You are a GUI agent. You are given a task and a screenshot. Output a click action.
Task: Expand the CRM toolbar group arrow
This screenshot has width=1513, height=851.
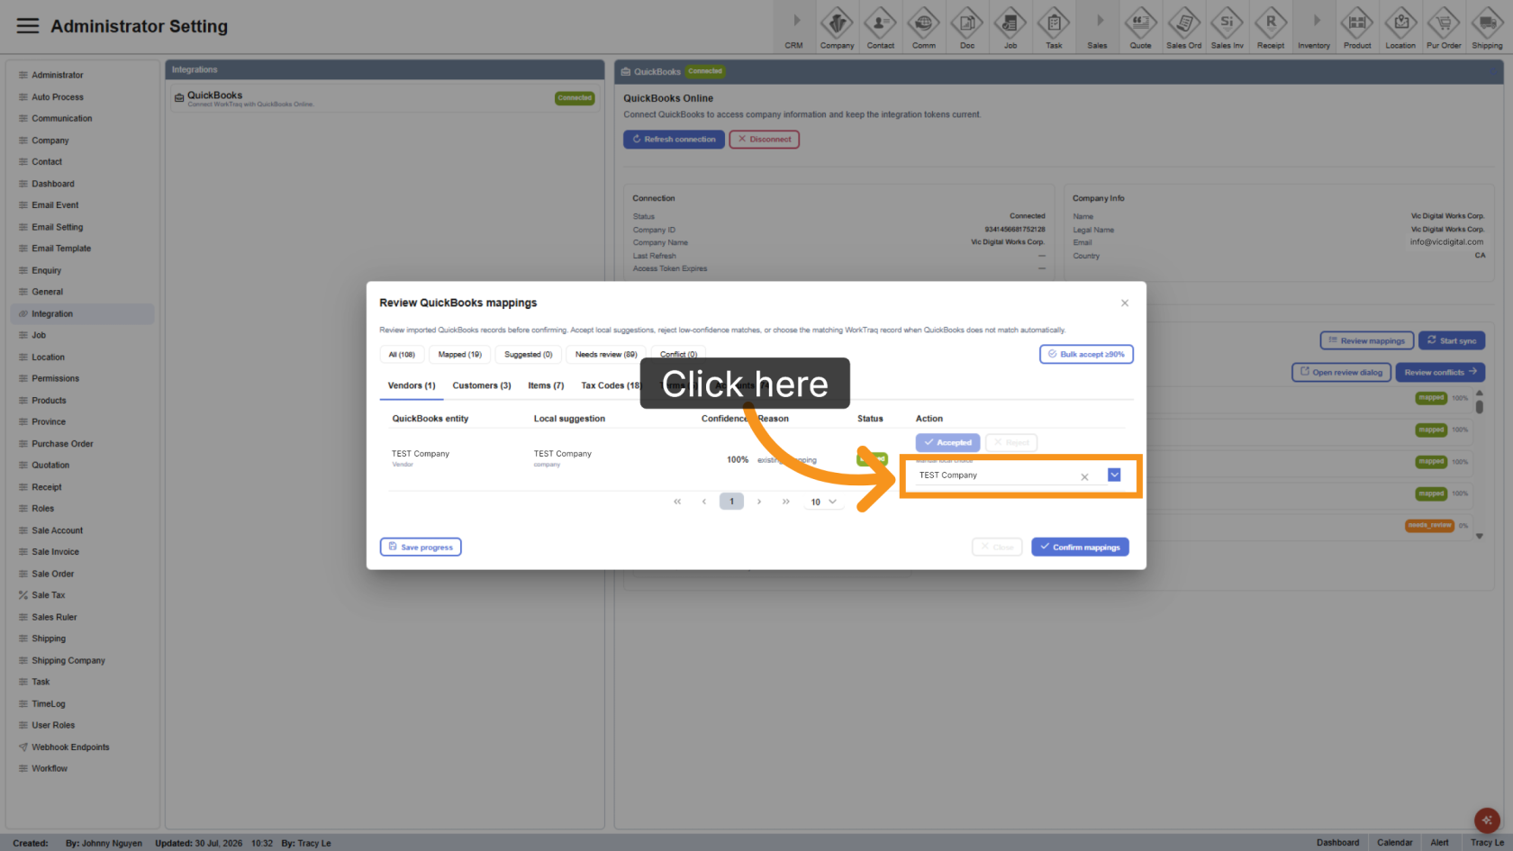coord(796,21)
